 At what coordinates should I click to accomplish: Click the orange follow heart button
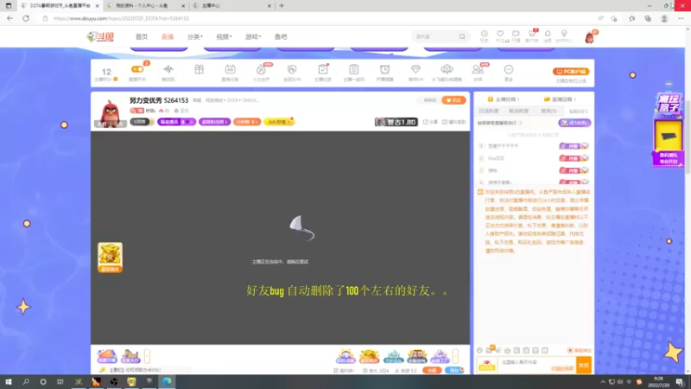coord(453,100)
